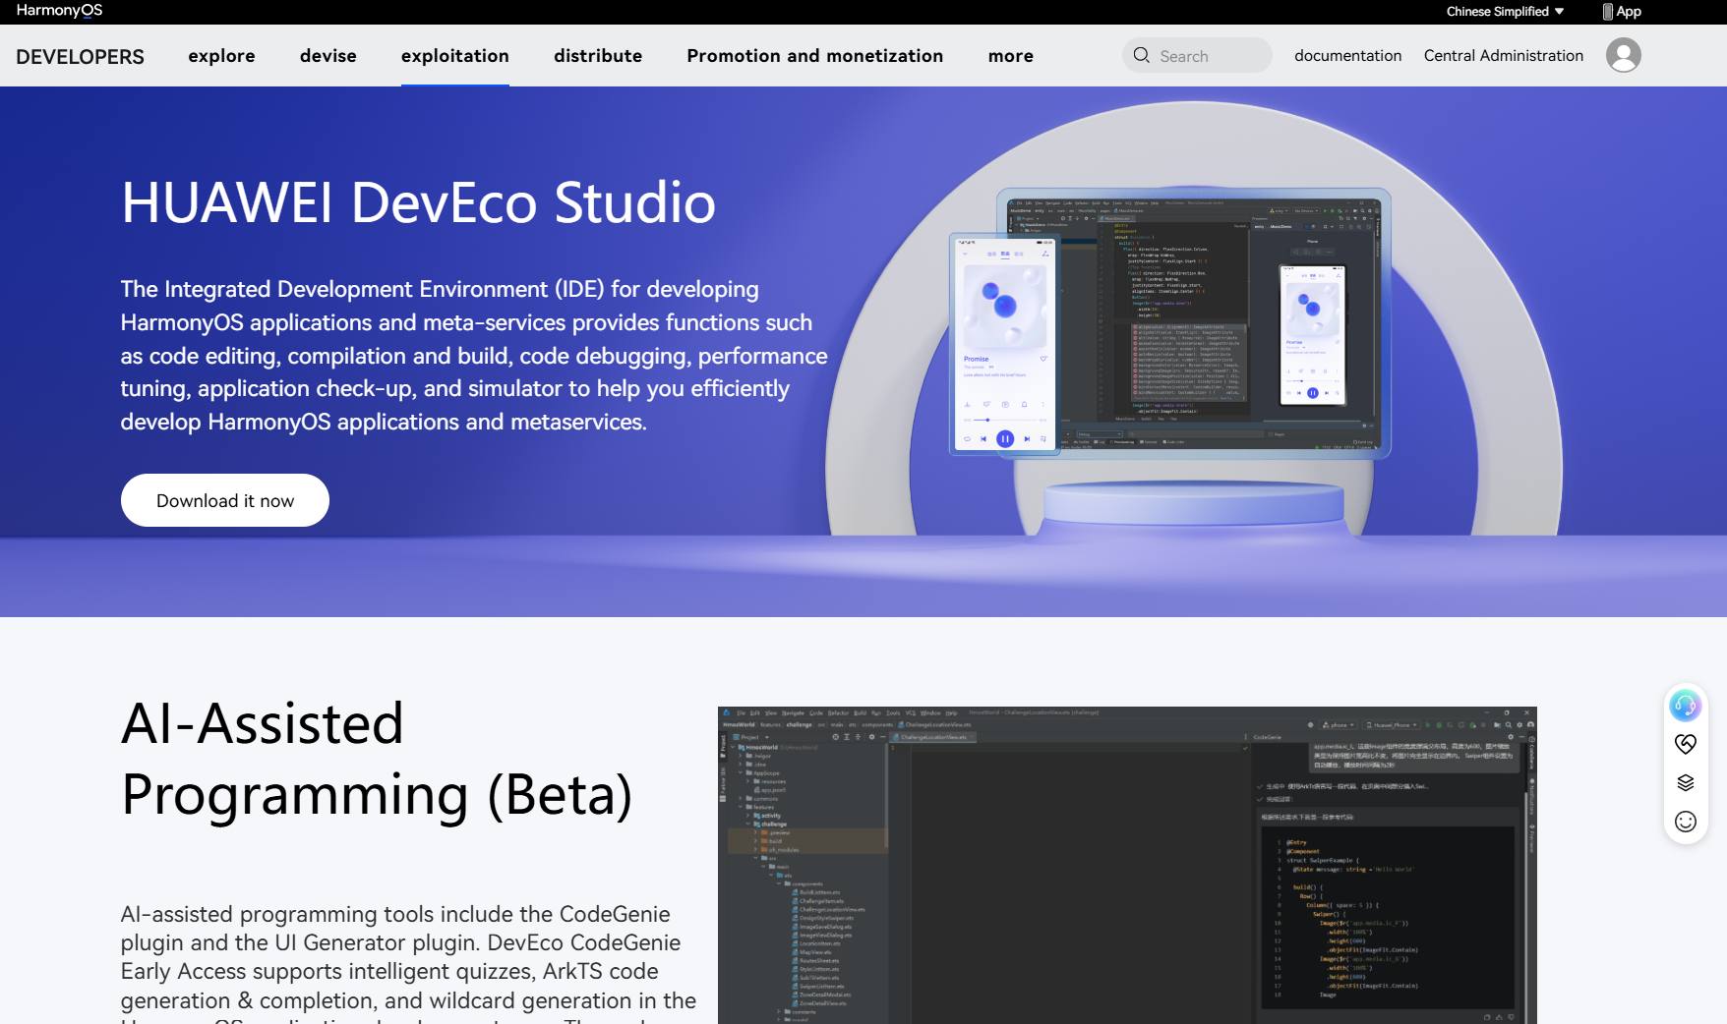
Task: Expand the "explore" navigation menu
Action: pos(221,56)
